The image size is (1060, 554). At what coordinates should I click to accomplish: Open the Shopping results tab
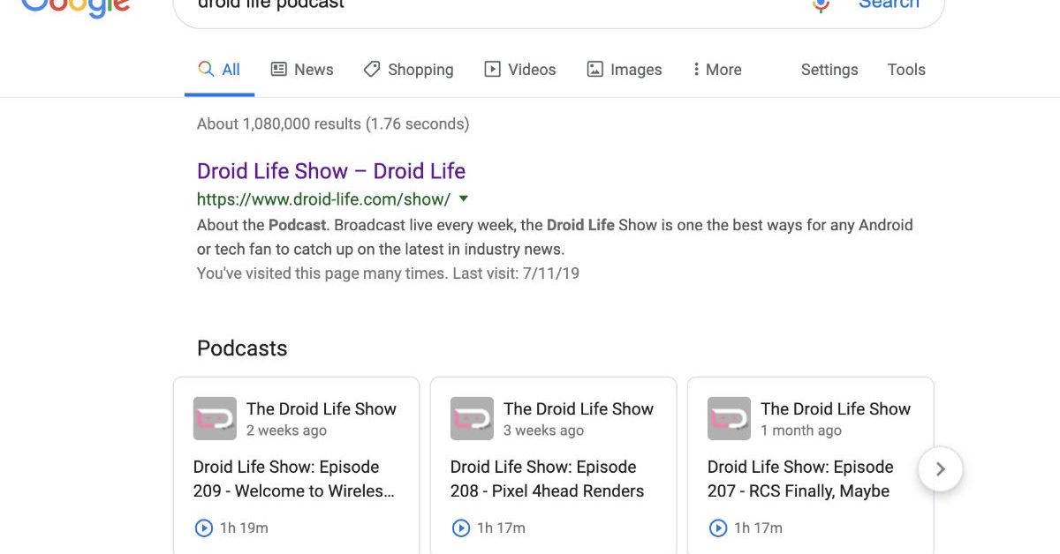pyautogui.click(x=409, y=70)
